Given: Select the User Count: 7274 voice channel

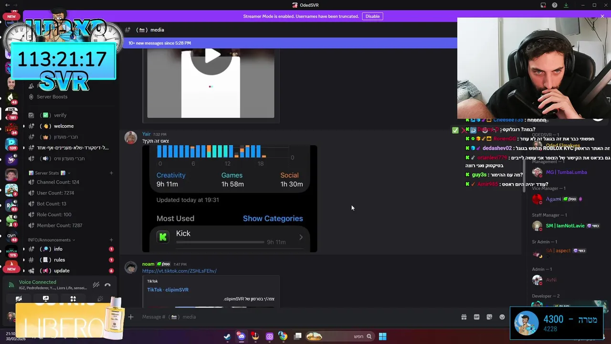Looking at the screenshot, I should [55, 193].
